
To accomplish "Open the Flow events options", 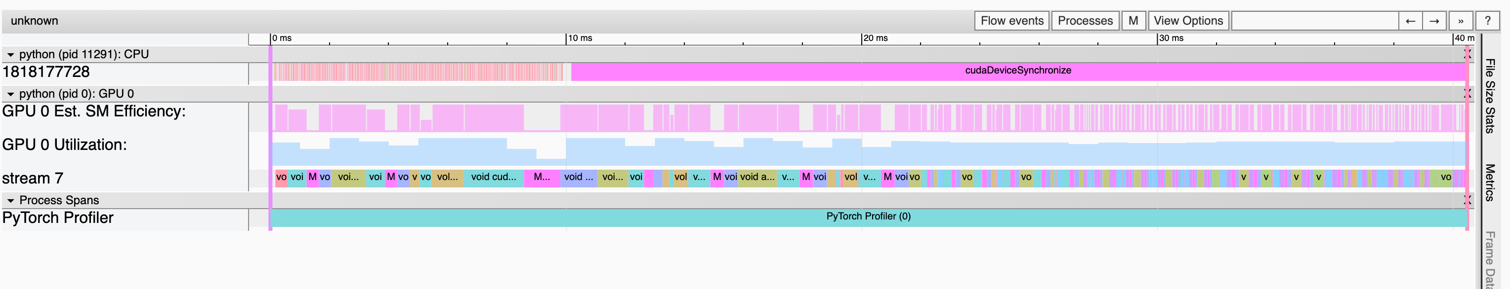I will (1012, 21).
